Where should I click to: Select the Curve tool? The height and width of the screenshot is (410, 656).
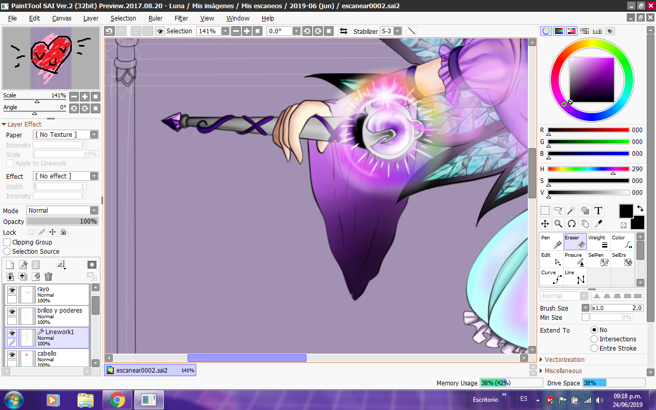click(x=551, y=277)
